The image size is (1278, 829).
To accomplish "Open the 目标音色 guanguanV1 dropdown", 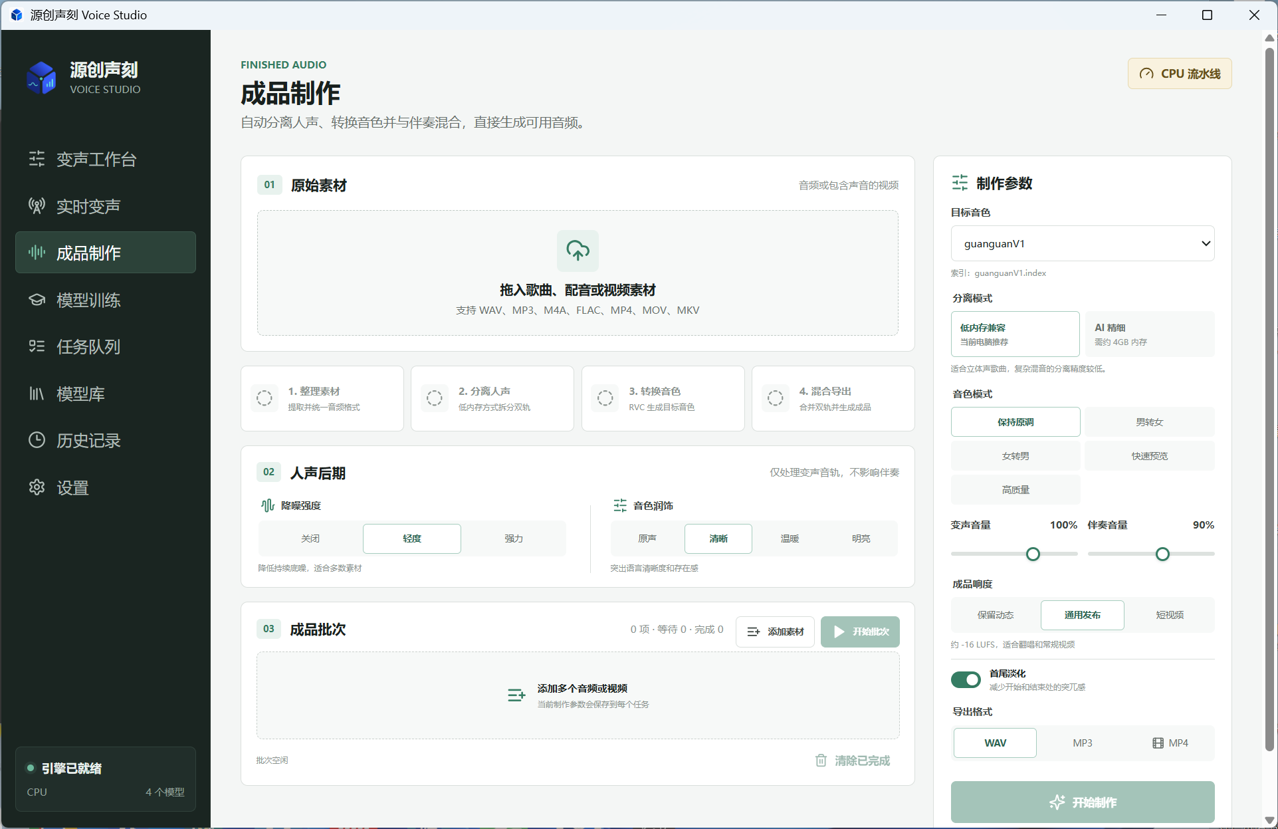I will coord(1083,243).
